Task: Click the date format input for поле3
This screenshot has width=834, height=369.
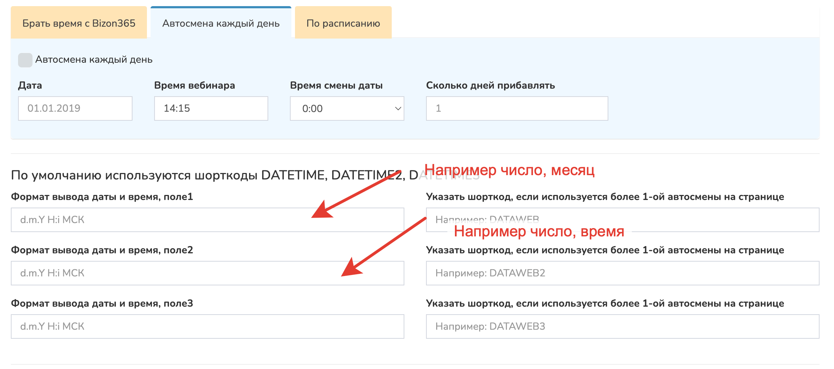Action: pyautogui.click(x=207, y=326)
